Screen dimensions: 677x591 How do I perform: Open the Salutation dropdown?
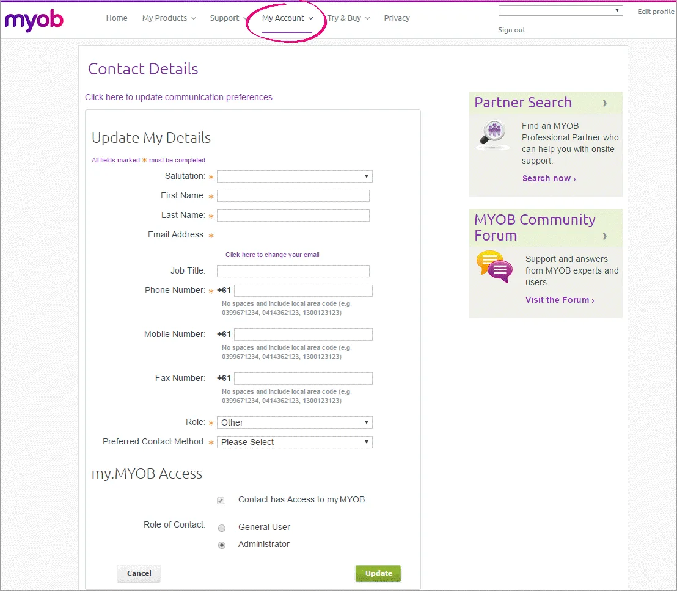(x=295, y=176)
